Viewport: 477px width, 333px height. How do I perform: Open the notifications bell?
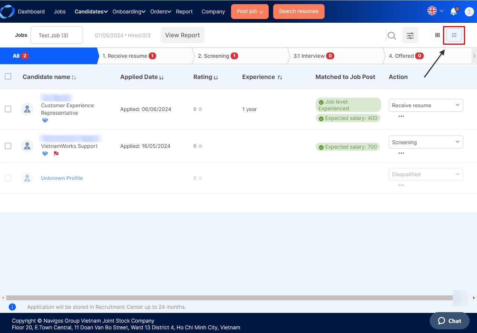[454, 11]
